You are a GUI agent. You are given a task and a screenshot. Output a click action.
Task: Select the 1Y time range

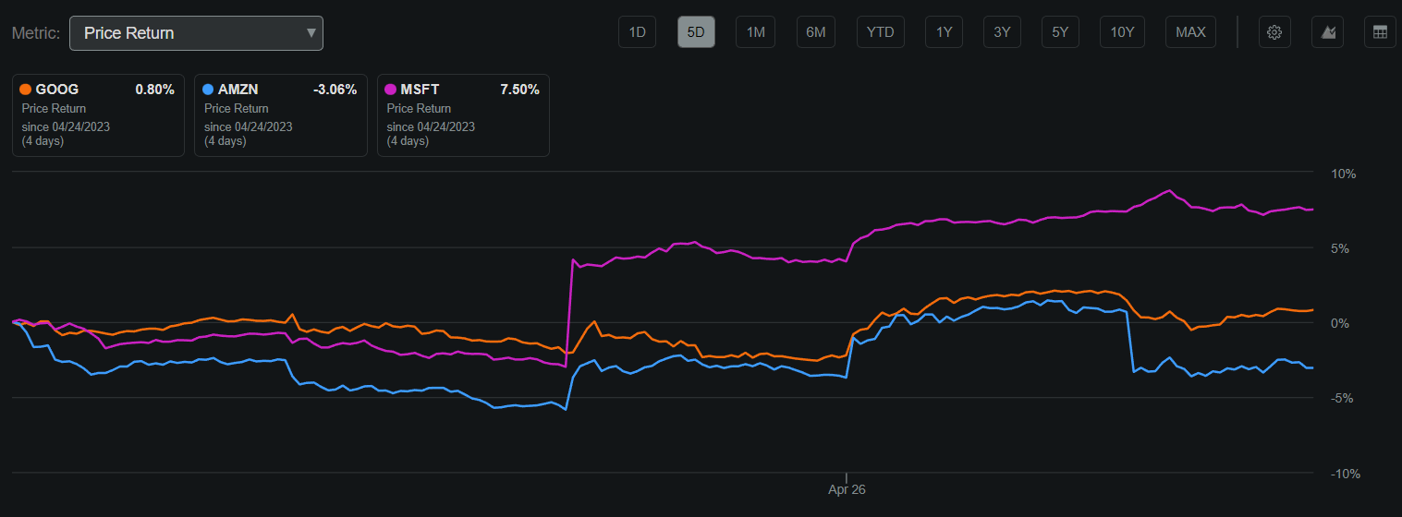point(944,32)
